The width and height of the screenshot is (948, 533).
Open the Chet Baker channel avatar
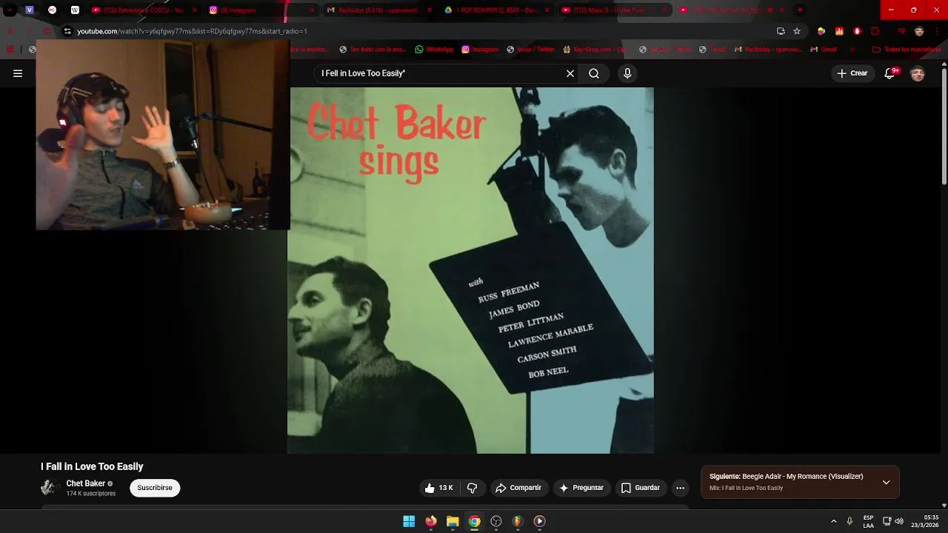pyautogui.click(x=50, y=487)
